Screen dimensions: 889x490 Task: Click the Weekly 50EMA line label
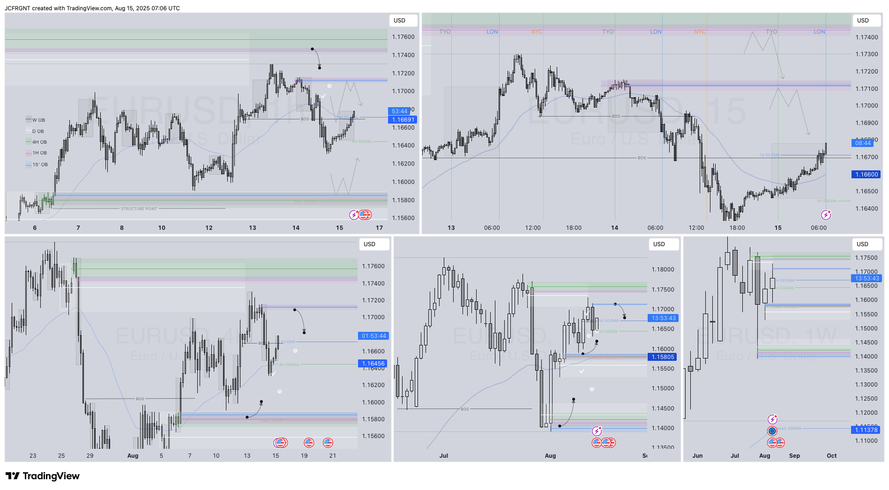click(789, 429)
